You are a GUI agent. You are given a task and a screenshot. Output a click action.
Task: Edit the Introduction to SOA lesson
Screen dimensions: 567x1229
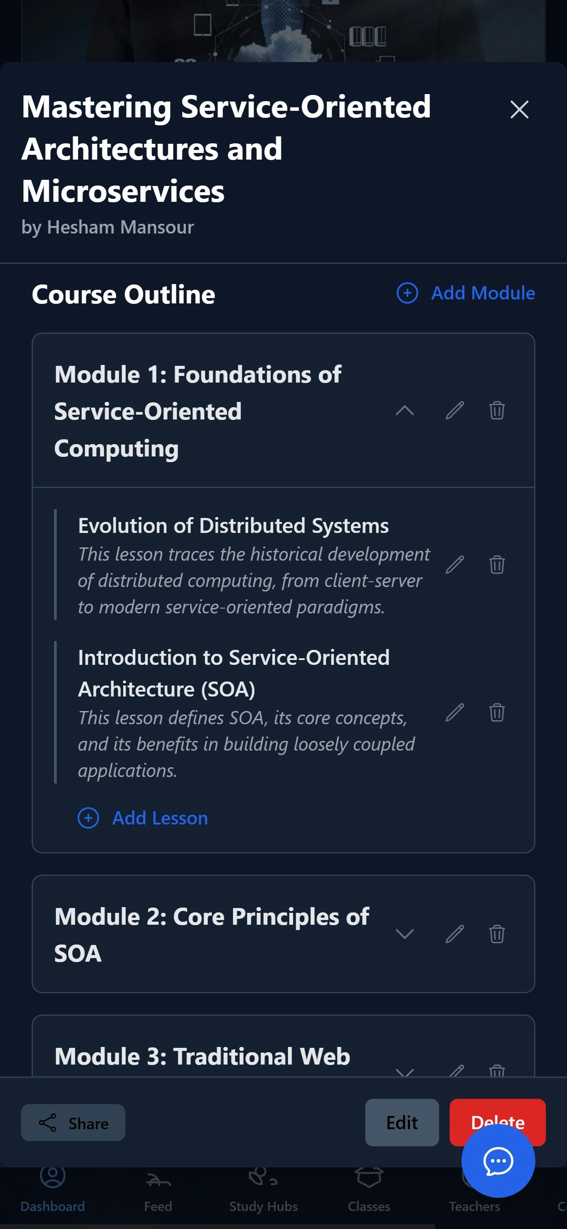coord(454,712)
